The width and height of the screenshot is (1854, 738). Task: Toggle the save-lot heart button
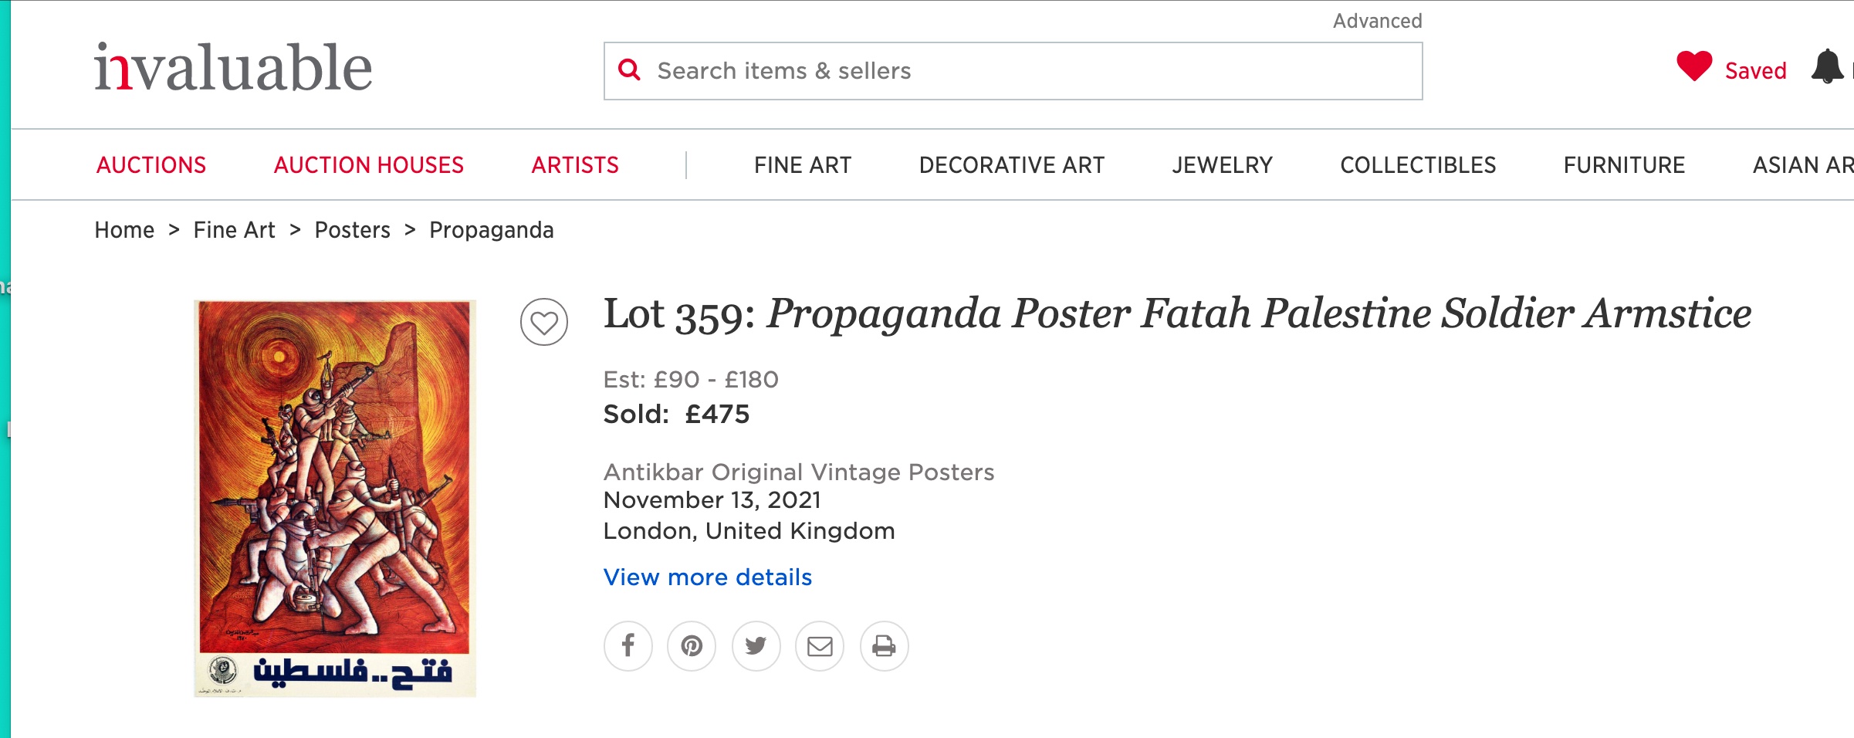tap(544, 322)
